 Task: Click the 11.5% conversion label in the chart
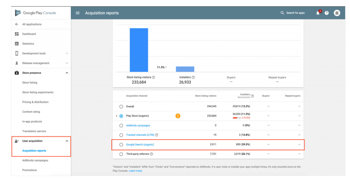pos(161,67)
